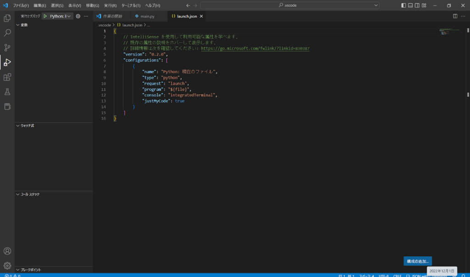This screenshot has width=470, height=277.
Task: Open the Python debug configuration dropdown
Action: [60, 16]
